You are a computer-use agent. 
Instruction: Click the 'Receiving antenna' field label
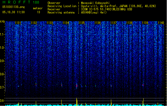(x=61, y=12)
